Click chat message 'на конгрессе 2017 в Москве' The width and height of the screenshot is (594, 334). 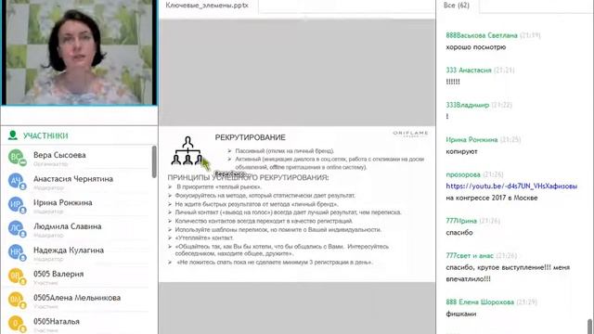tap(492, 198)
